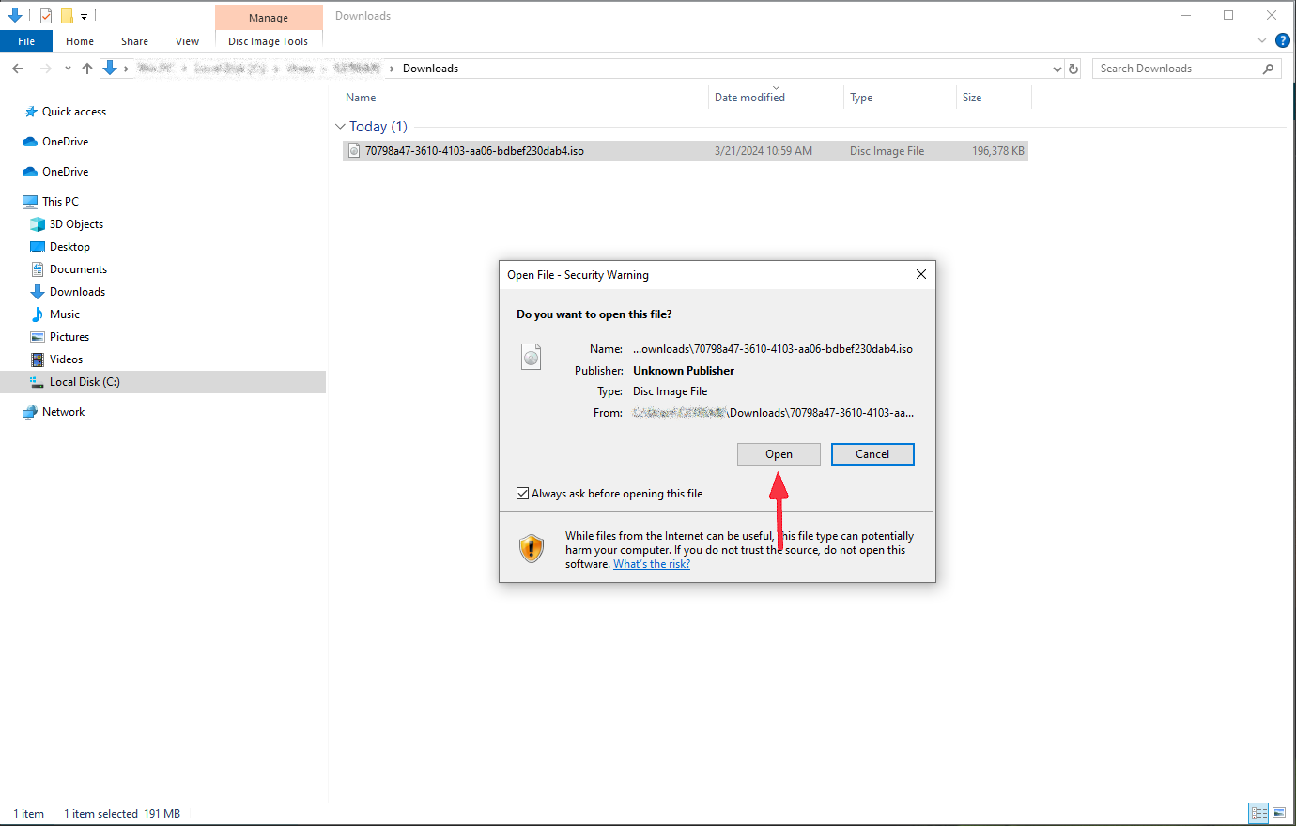This screenshot has height=826, width=1296.
Task: Switch to details view in status bar
Action: 1258,813
